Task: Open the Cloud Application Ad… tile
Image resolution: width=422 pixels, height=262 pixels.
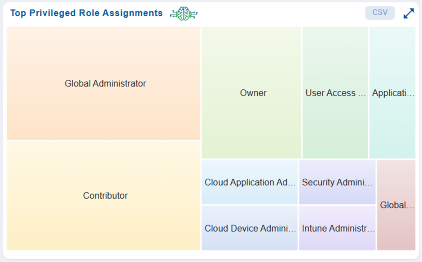Action: tap(250, 182)
